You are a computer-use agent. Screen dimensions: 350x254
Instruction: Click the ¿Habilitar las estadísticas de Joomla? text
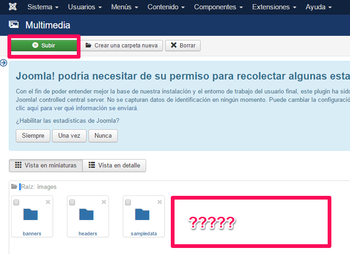click(67, 121)
